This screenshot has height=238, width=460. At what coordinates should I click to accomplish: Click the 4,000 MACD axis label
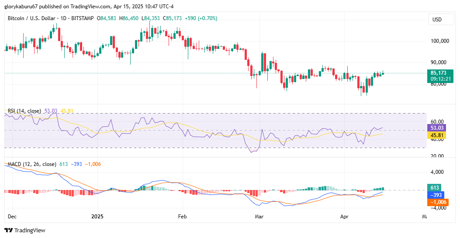click(437, 172)
